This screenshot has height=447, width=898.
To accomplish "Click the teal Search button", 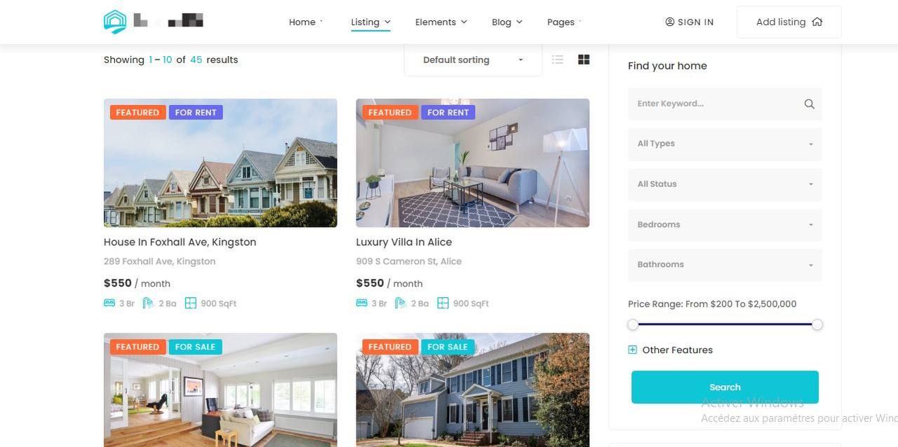I will pyautogui.click(x=725, y=387).
